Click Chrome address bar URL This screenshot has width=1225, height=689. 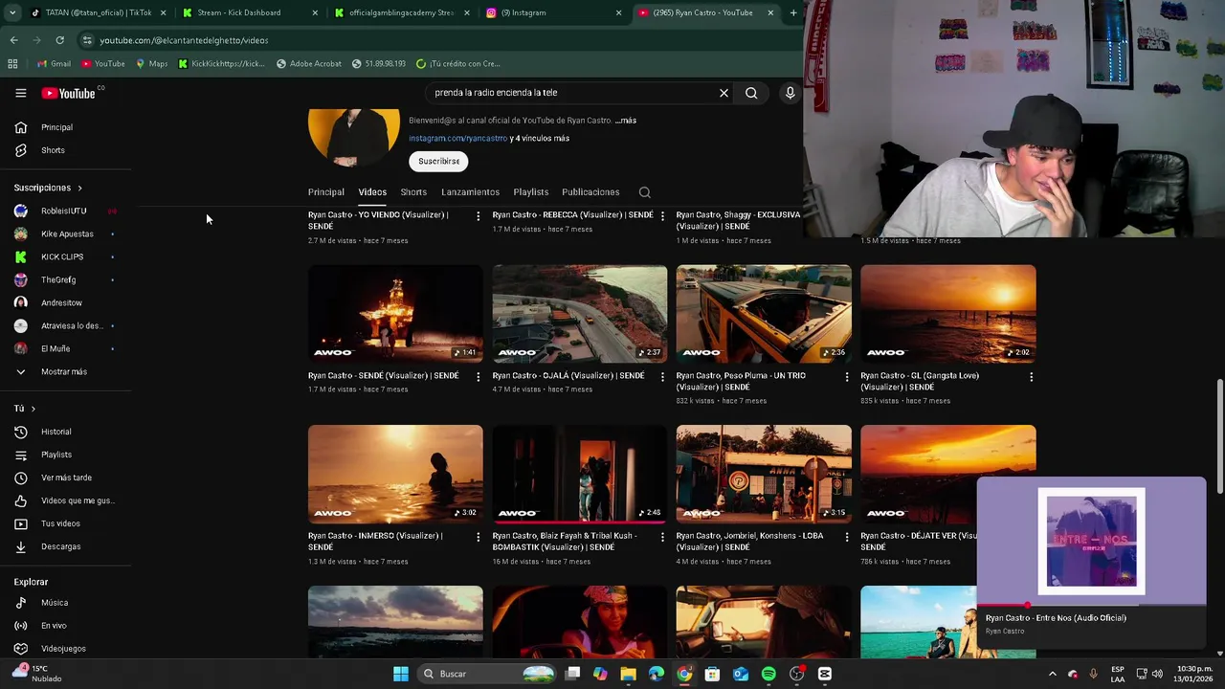184,40
